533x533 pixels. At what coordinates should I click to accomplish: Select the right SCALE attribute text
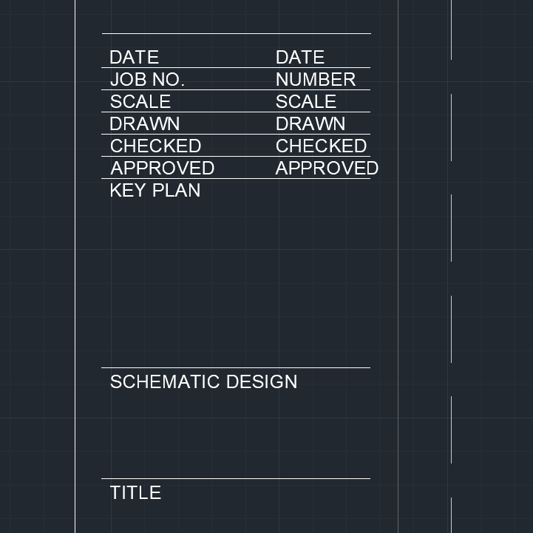tap(306, 101)
